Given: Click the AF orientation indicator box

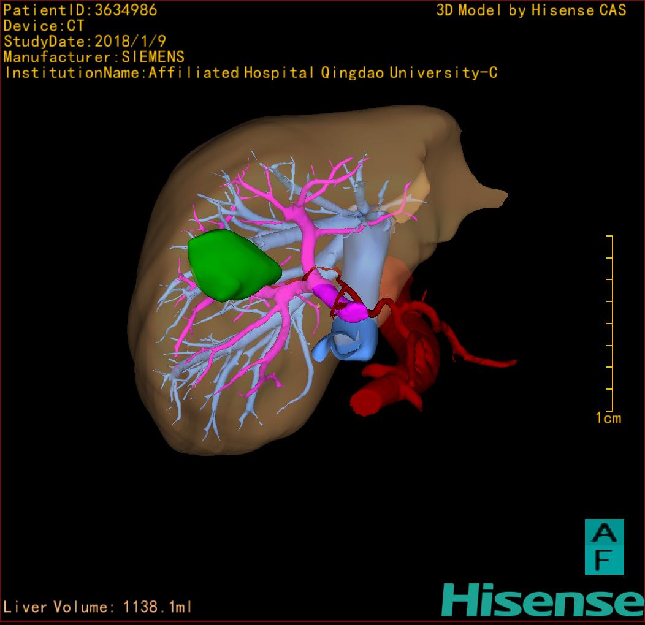Looking at the screenshot, I should pos(604,547).
